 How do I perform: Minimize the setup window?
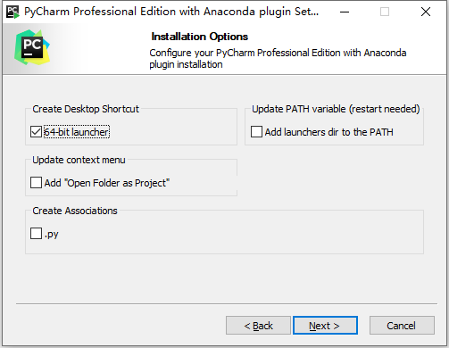coord(345,12)
